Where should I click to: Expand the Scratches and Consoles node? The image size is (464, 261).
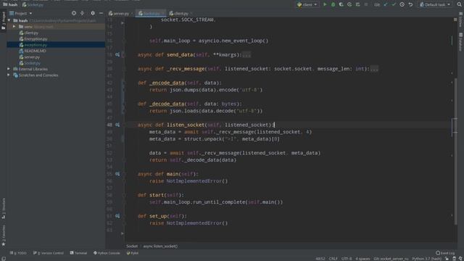(9, 75)
